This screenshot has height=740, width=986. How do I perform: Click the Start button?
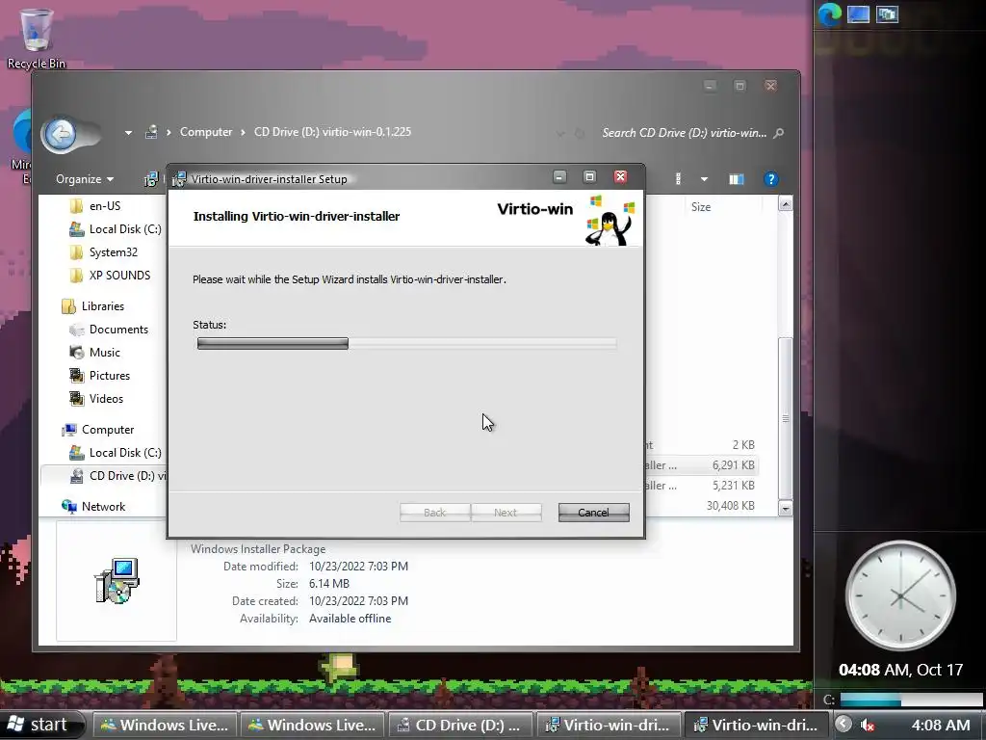(40, 725)
